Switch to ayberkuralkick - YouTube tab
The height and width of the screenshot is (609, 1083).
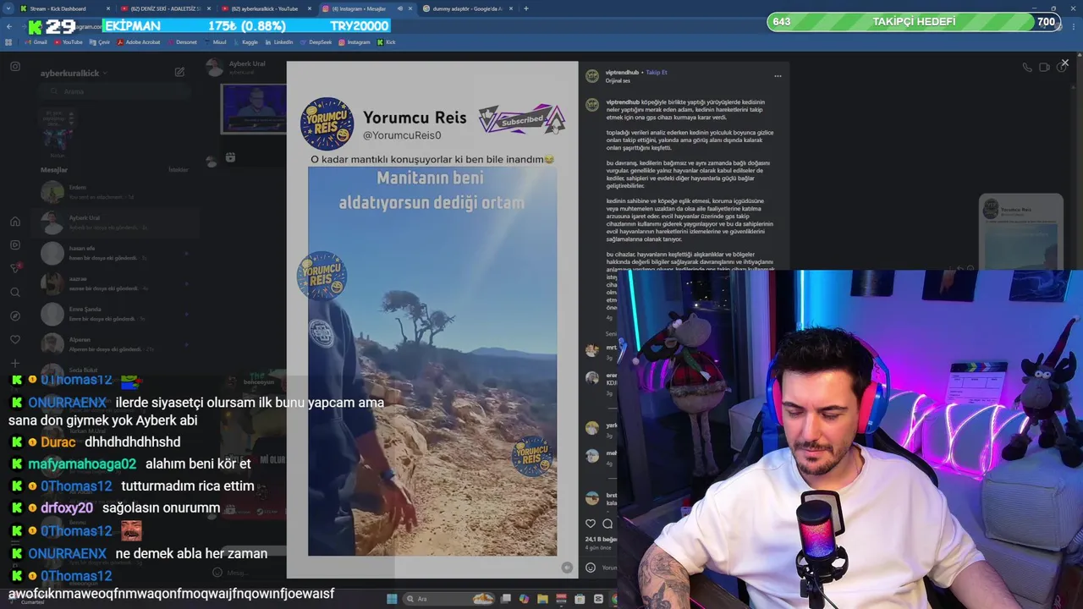(266, 8)
